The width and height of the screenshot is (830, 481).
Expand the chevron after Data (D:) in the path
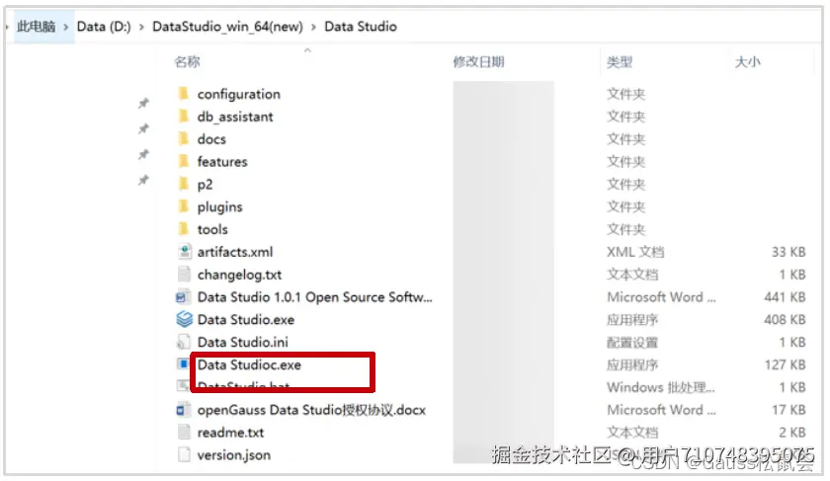click(141, 27)
